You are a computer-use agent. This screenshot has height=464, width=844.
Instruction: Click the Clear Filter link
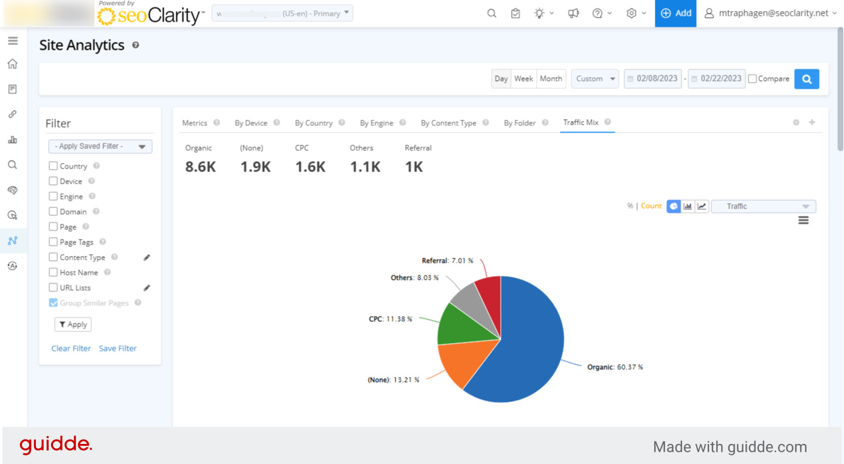pos(71,348)
